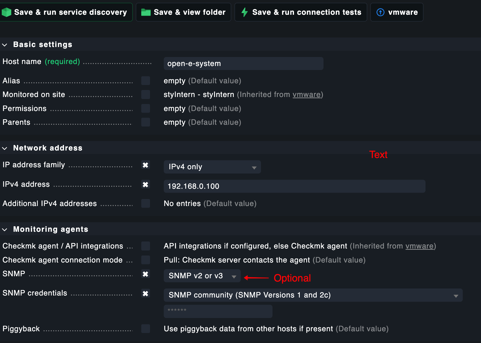Click Save & view folder button
Screen dimensions: 481x343
[183, 12]
